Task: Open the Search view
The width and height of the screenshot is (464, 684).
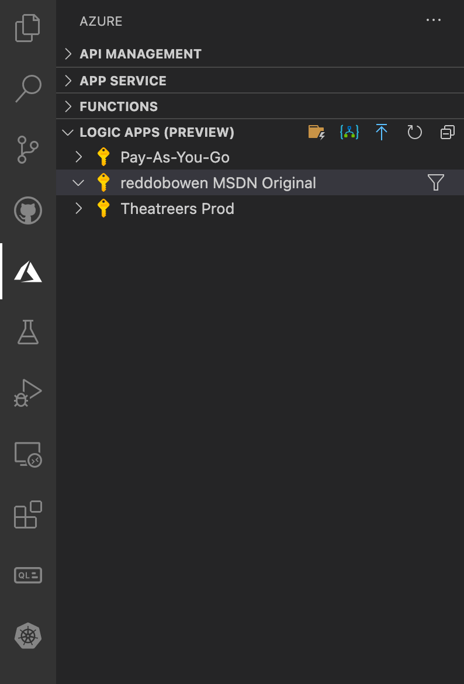Action: (x=27, y=88)
